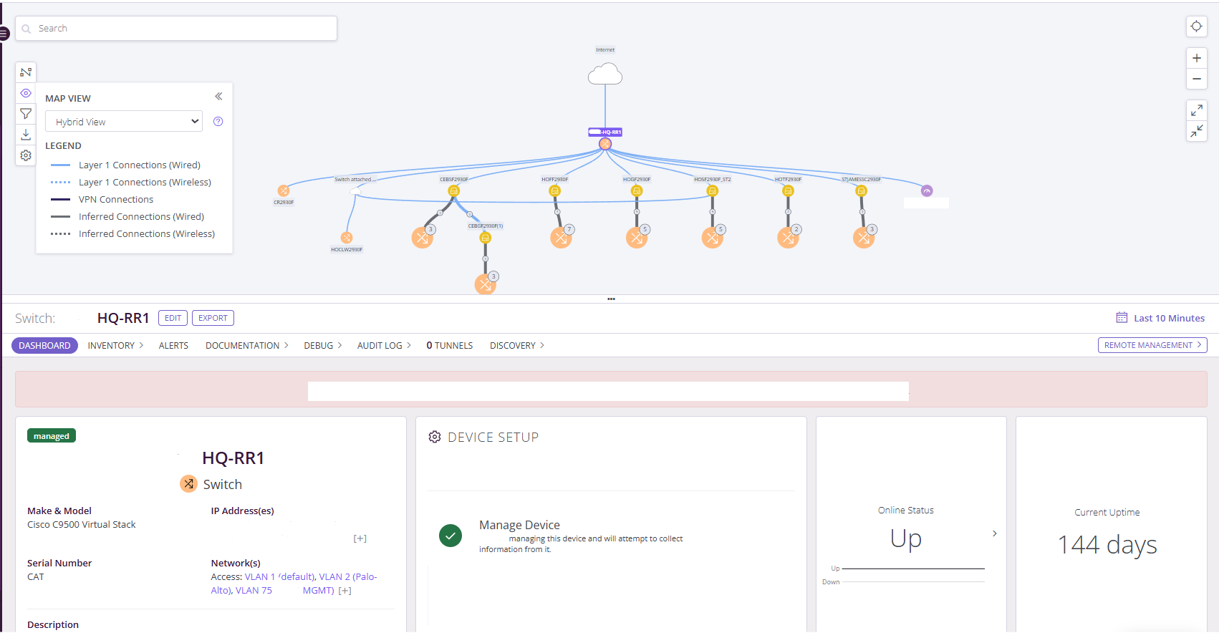Recenter map with crosshair icon
The width and height of the screenshot is (1219, 638).
1196,26
